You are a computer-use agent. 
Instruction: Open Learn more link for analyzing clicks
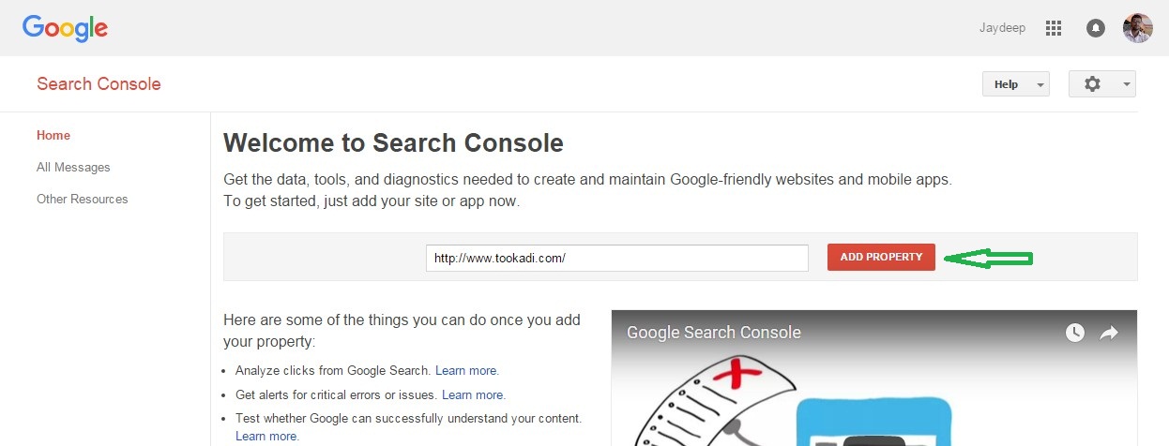[x=467, y=370]
